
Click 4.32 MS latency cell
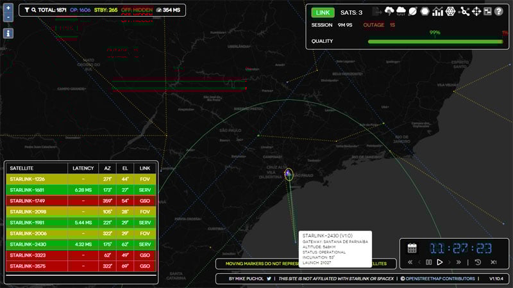pyautogui.click(x=83, y=244)
